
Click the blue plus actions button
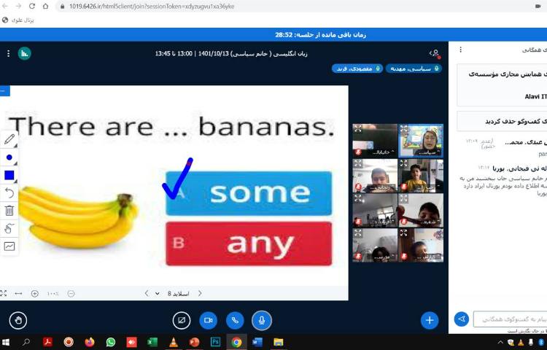click(x=430, y=319)
